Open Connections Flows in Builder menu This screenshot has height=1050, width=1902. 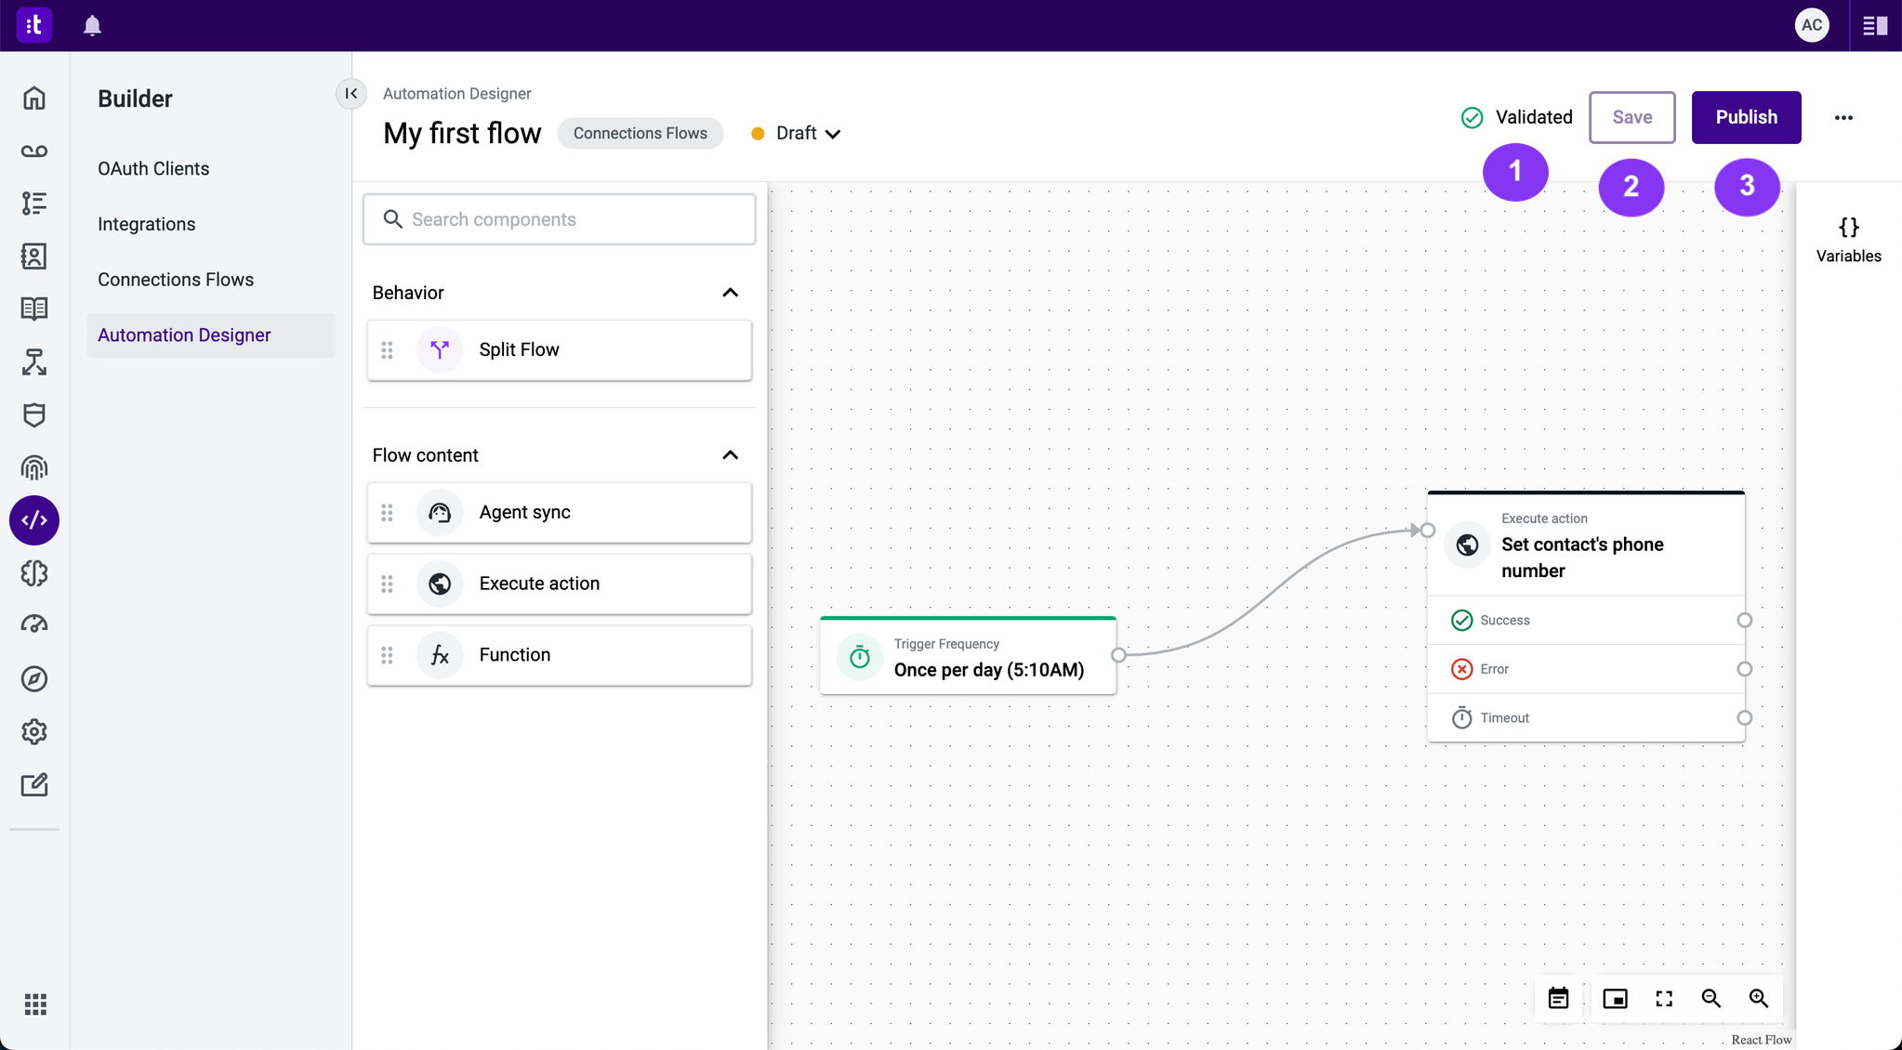click(176, 280)
